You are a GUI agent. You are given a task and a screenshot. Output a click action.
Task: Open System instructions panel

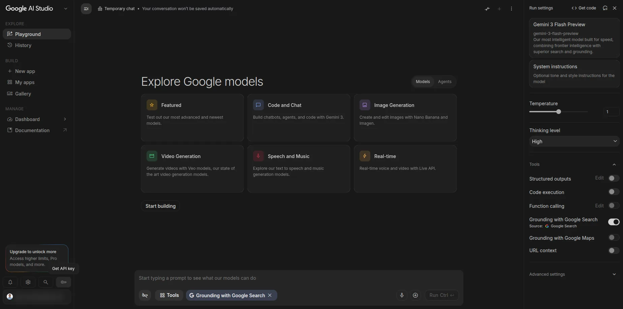(574, 74)
